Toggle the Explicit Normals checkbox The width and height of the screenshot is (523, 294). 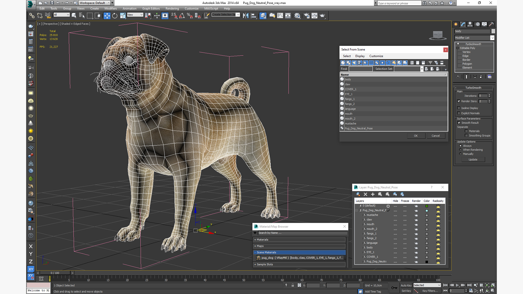[459, 113]
